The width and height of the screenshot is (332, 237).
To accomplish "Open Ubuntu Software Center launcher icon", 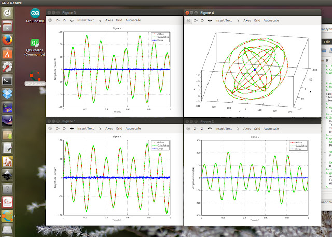I will [x=7, y=54].
